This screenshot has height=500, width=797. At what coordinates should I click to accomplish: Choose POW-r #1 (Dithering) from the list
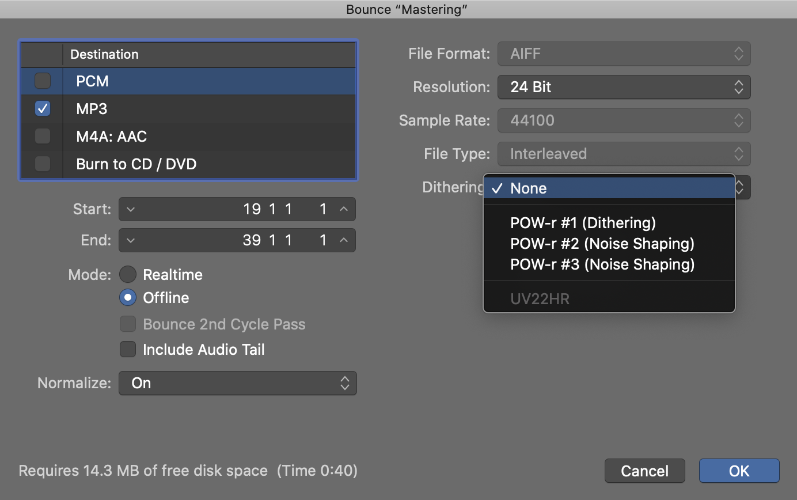pyautogui.click(x=583, y=222)
